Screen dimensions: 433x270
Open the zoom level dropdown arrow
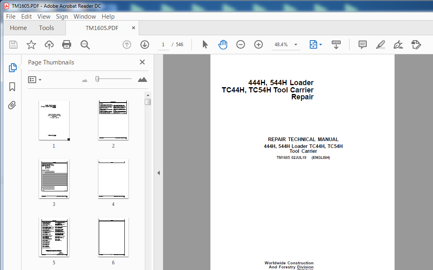click(296, 45)
